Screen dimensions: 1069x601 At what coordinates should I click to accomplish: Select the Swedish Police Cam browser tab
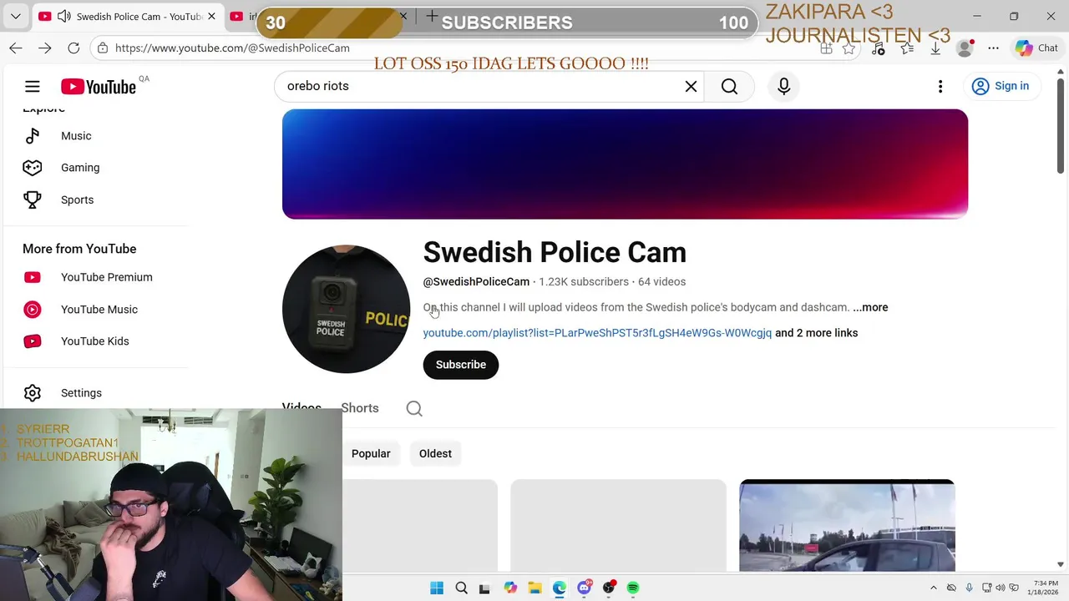click(127, 16)
